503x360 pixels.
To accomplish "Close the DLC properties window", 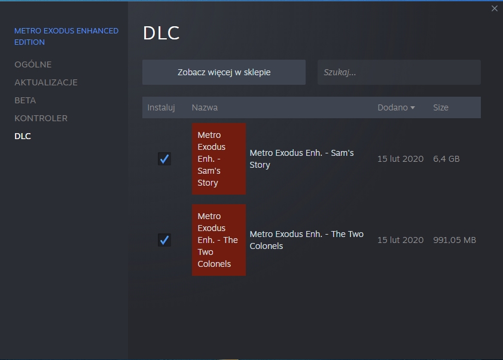I will tap(495, 8).
